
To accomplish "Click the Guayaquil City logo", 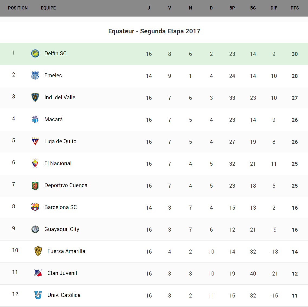I will click(35, 229).
